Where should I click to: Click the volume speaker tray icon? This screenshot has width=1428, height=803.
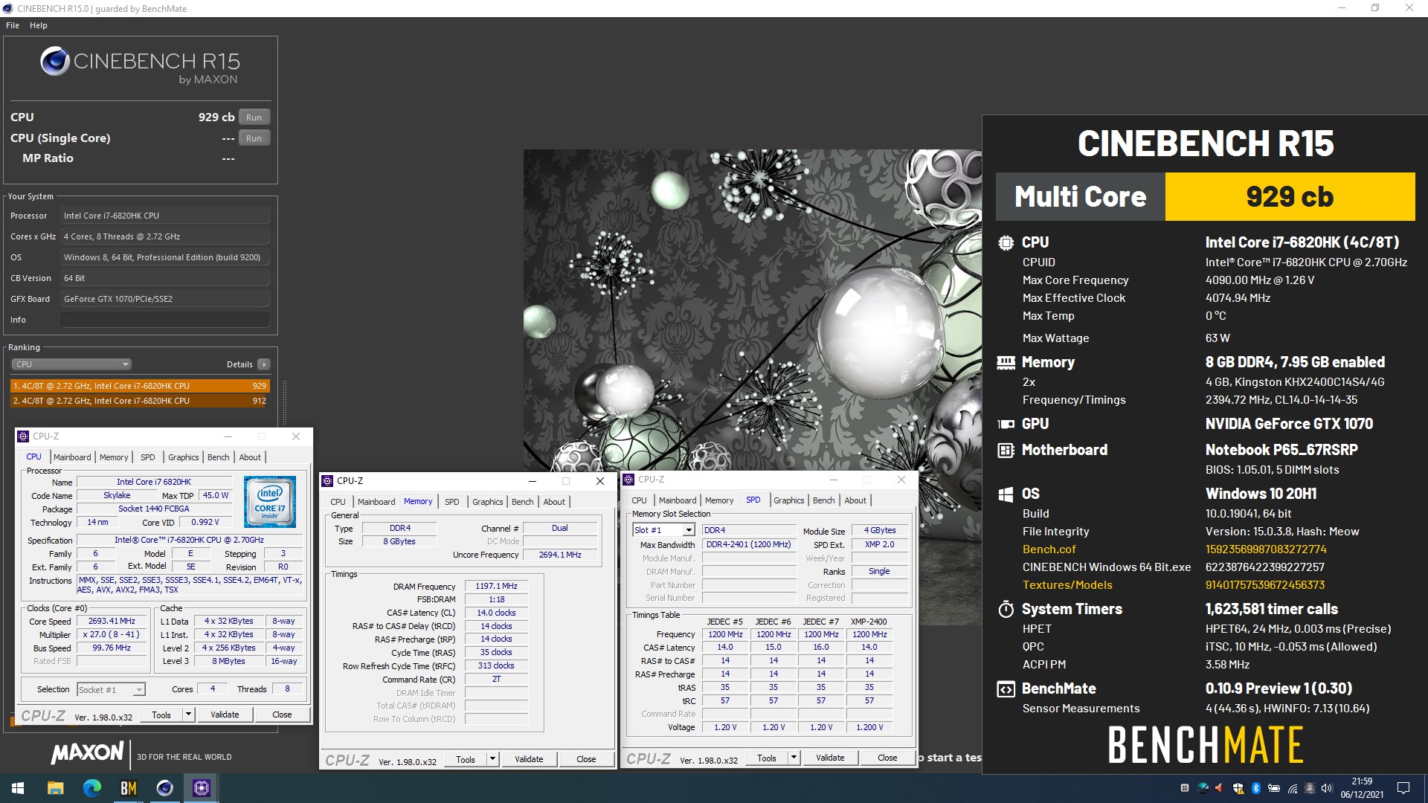click(x=1327, y=788)
